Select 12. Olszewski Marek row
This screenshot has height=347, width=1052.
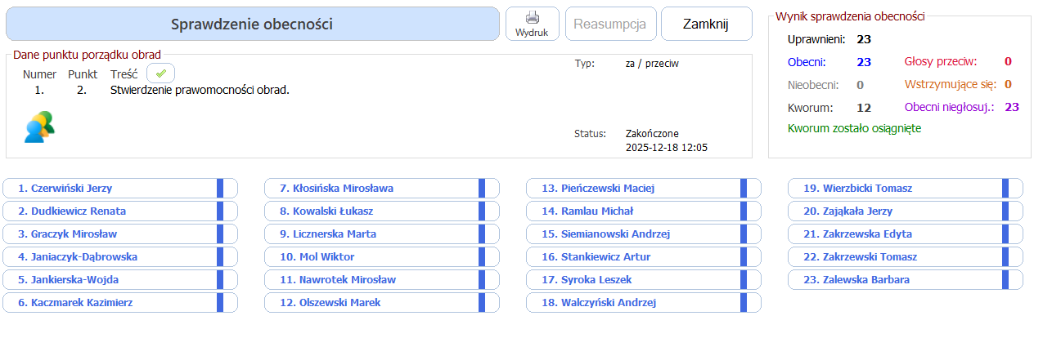[372, 303]
